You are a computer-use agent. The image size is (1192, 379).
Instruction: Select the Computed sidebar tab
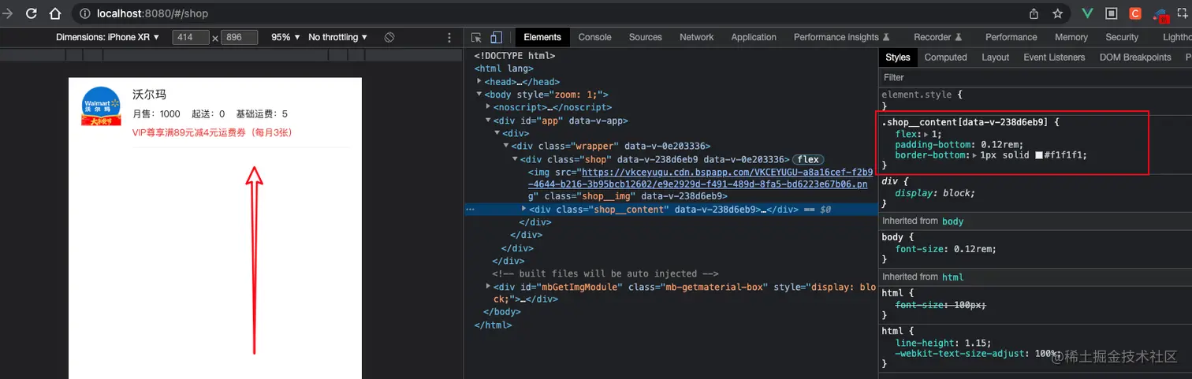pyautogui.click(x=945, y=58)
